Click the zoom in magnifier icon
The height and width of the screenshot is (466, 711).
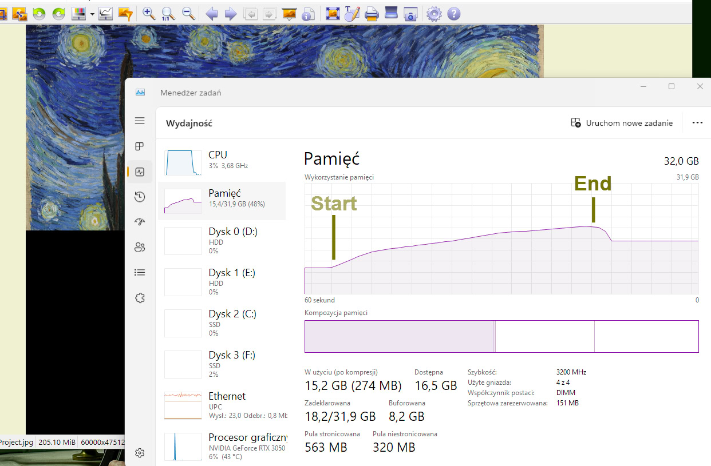point(149,14)
